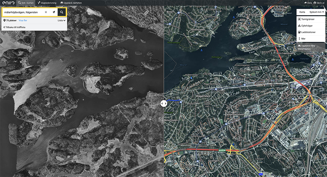Click Tillbaka till träfflista
This screenshot has height=177, width=327.
pyautogui.click(x=14, y=27)
